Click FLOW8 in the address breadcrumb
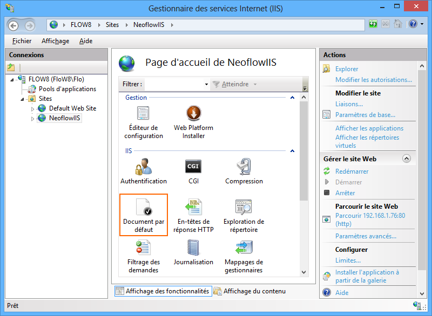The width and height of the screenshot is (432, 316). coord(81,25)
